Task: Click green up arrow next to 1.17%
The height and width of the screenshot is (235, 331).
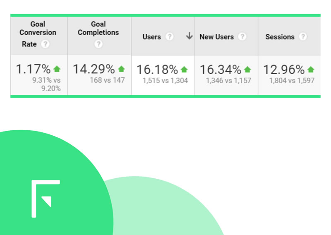Action: click(57, 69)
